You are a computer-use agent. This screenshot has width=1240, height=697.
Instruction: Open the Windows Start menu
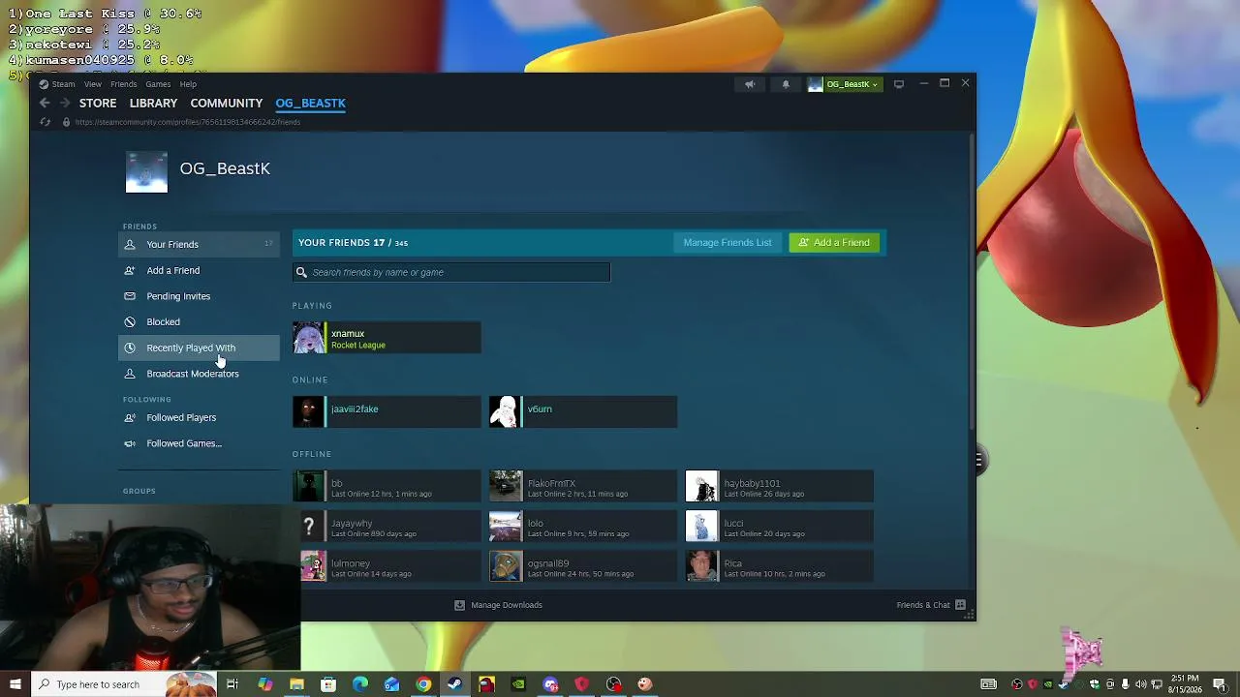15,684
